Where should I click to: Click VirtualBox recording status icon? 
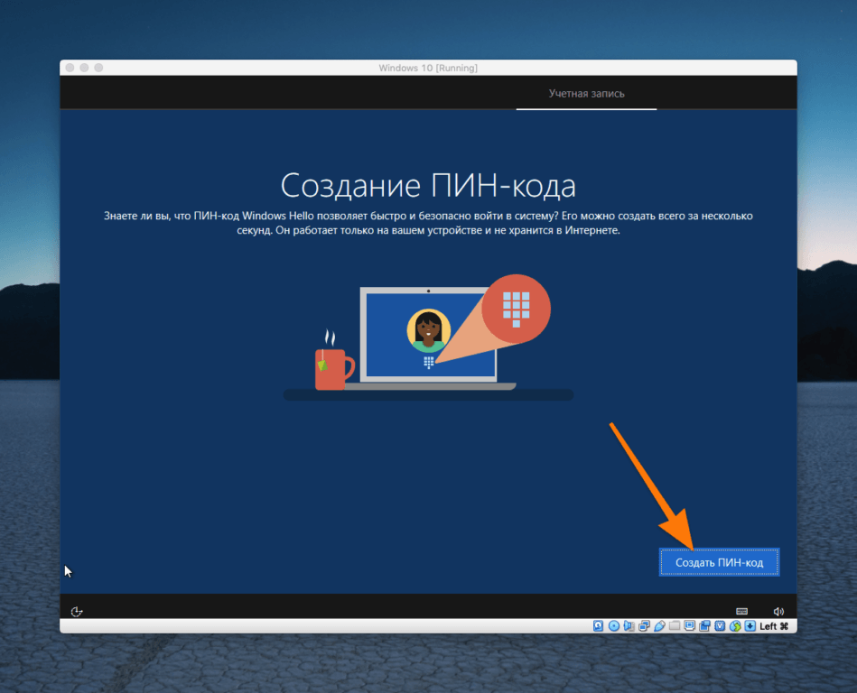click(705, 626)
